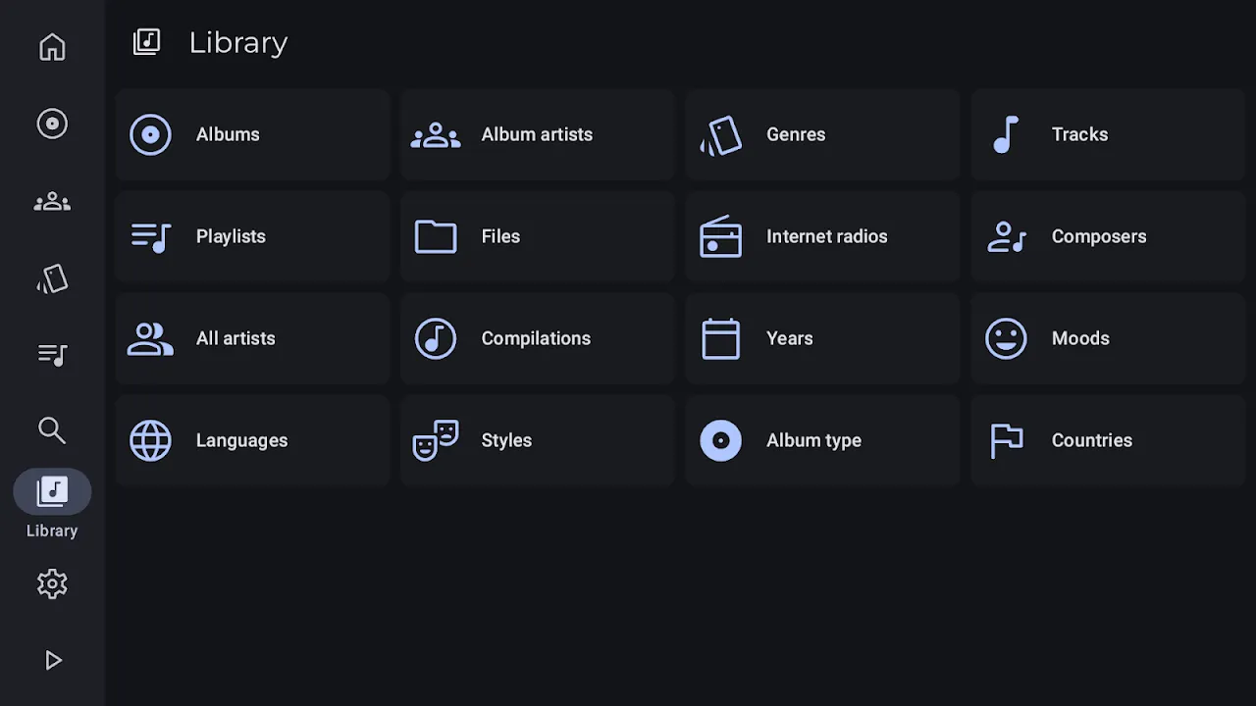This screenshot has width=1256, height=706.
Task: Select the Composers tile
Action: coord(1107,236)
